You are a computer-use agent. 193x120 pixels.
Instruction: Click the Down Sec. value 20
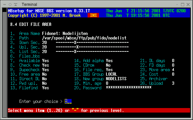point(45,42)
